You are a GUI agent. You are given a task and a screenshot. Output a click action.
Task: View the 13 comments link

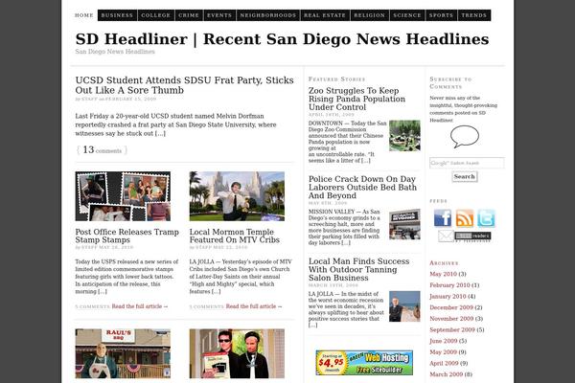pos(102,150)
